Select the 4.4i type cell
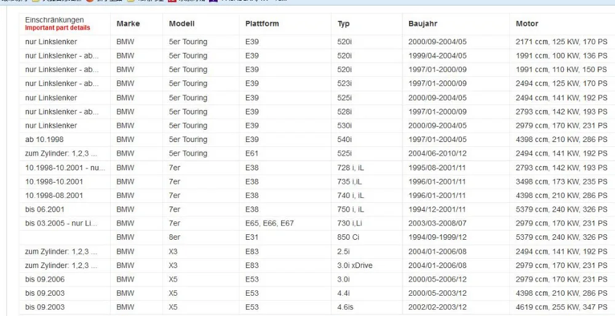Viewport: 615px width, 316px height. point(343,293)
